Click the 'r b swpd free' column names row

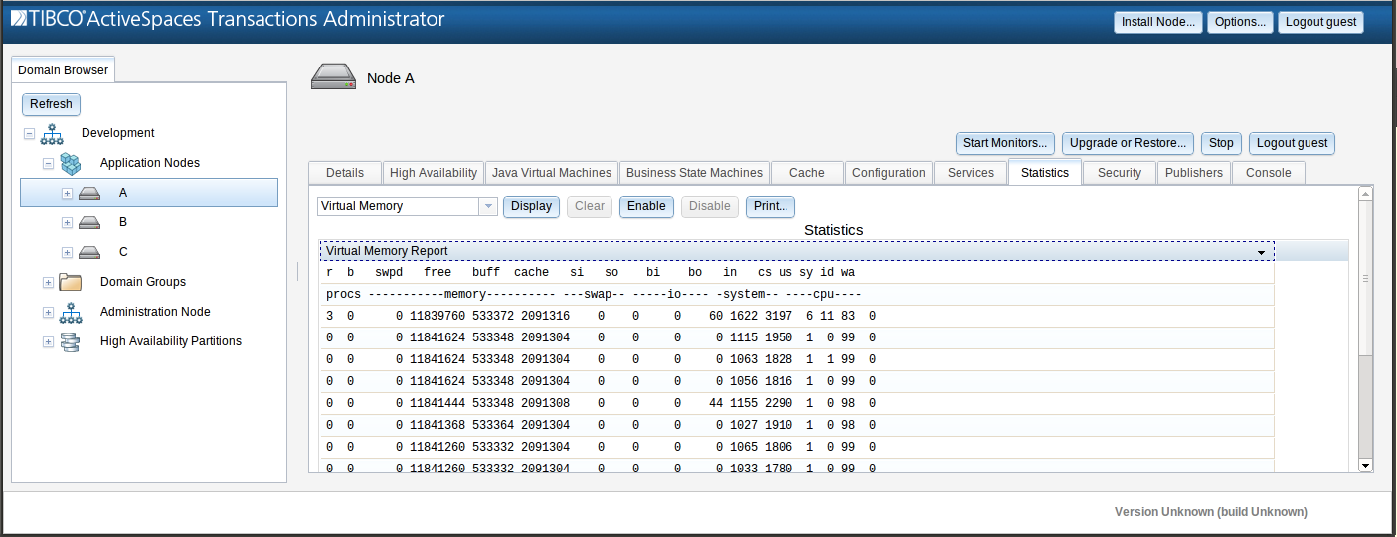[x=796, y=273]
